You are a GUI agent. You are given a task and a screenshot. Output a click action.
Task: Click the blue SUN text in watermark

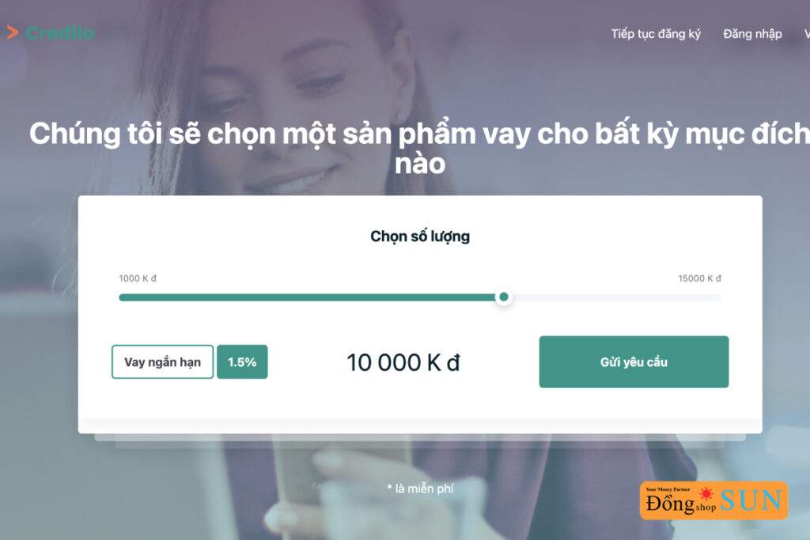pyautogui.click(x=751, y=500)
